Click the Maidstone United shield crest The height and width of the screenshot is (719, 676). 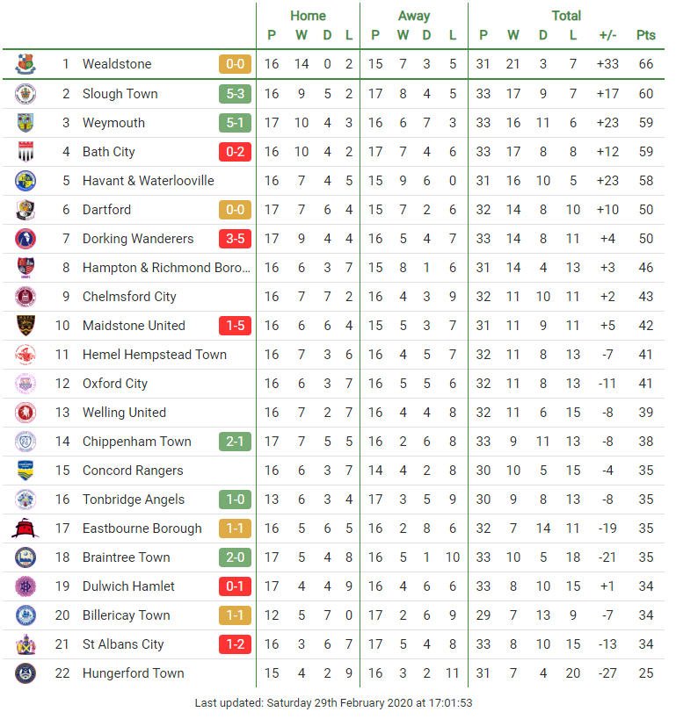pos(25,325)
